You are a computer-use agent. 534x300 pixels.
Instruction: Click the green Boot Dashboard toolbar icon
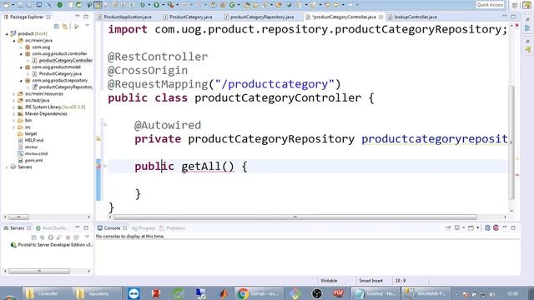click(59, 5)
